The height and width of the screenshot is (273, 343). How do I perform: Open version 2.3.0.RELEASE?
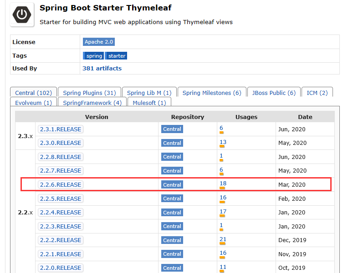click(x=61, y=143)
